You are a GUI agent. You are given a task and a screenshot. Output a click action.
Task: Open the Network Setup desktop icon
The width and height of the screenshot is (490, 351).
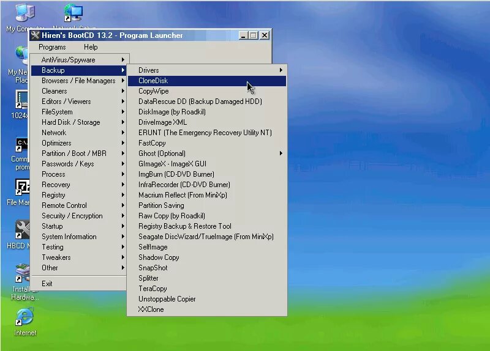[73, 13]
